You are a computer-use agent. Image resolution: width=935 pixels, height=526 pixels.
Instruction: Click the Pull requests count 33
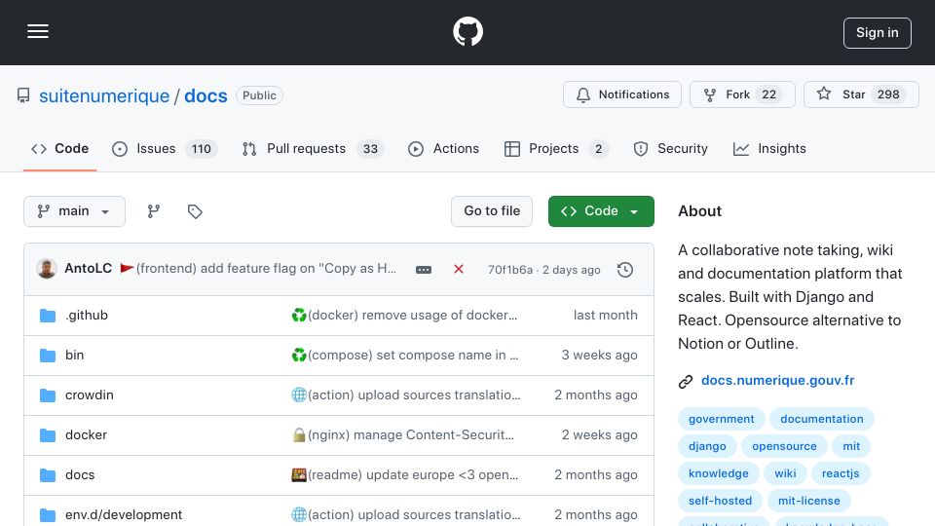point(370,149)
